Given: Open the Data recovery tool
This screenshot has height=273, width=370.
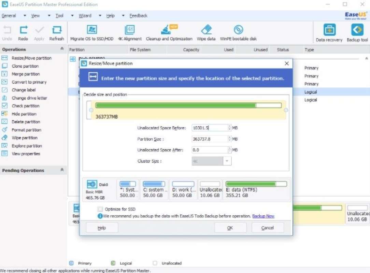Looking at the screenshot, I should (x=329, y=32).
